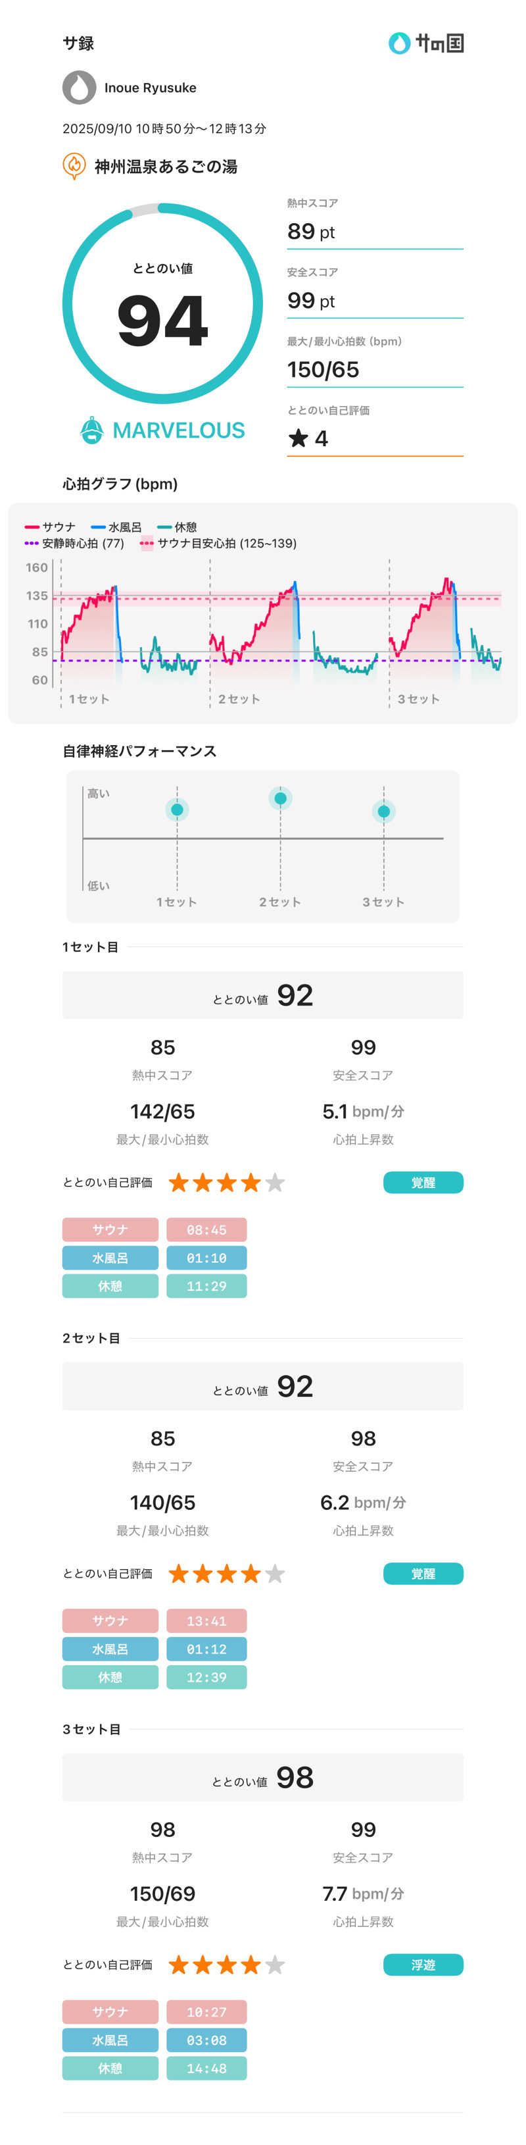The height and width of the screenshot is (2145, 526).
Task: Click the blue 水風呂 label in set 2
Action: [110, 1649]
